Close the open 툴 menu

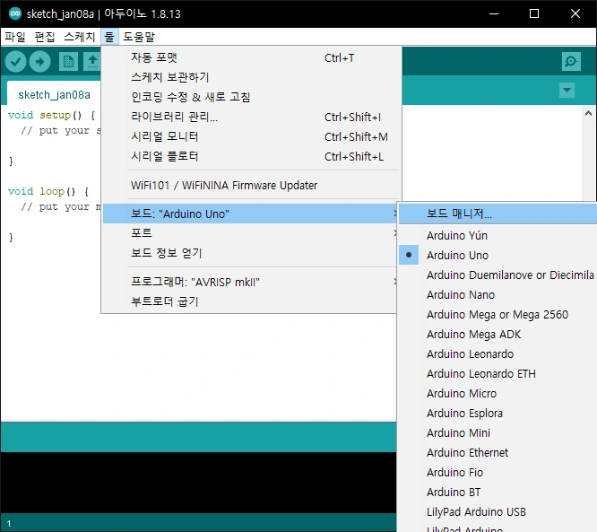point(109,37)
